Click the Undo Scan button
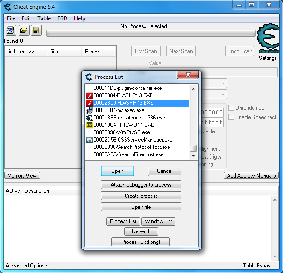This screenshot has width=283, height=273. click(x=240, y=51)
